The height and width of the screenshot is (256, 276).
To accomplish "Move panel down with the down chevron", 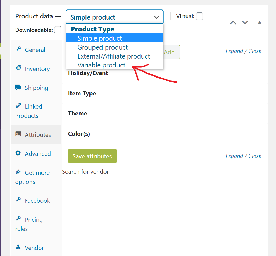I will (x=245, y=22).
